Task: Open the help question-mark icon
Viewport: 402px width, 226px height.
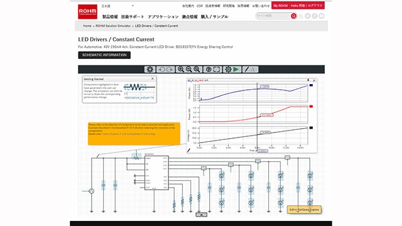Action: coord(209,69)
